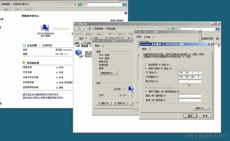Click the 首选 DNS 服务器 field
Screen dimensions: 230x141
pos(190,96)
